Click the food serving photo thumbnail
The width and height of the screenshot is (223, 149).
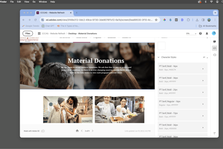coord(119,110)
